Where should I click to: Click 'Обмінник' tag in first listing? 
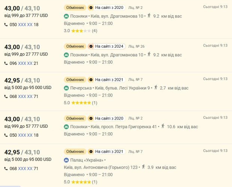pos(75,7)
